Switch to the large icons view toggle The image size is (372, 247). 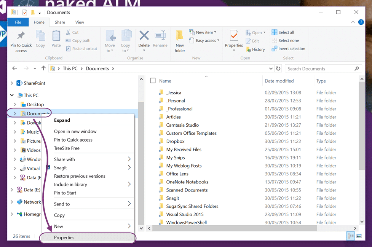[359, 236]
